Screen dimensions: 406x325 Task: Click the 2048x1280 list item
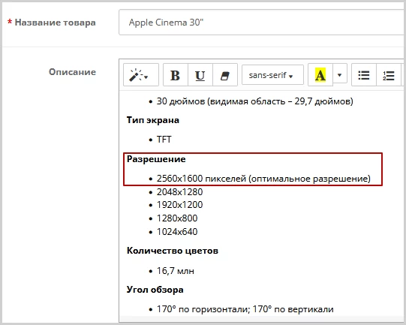click(179, 192)
